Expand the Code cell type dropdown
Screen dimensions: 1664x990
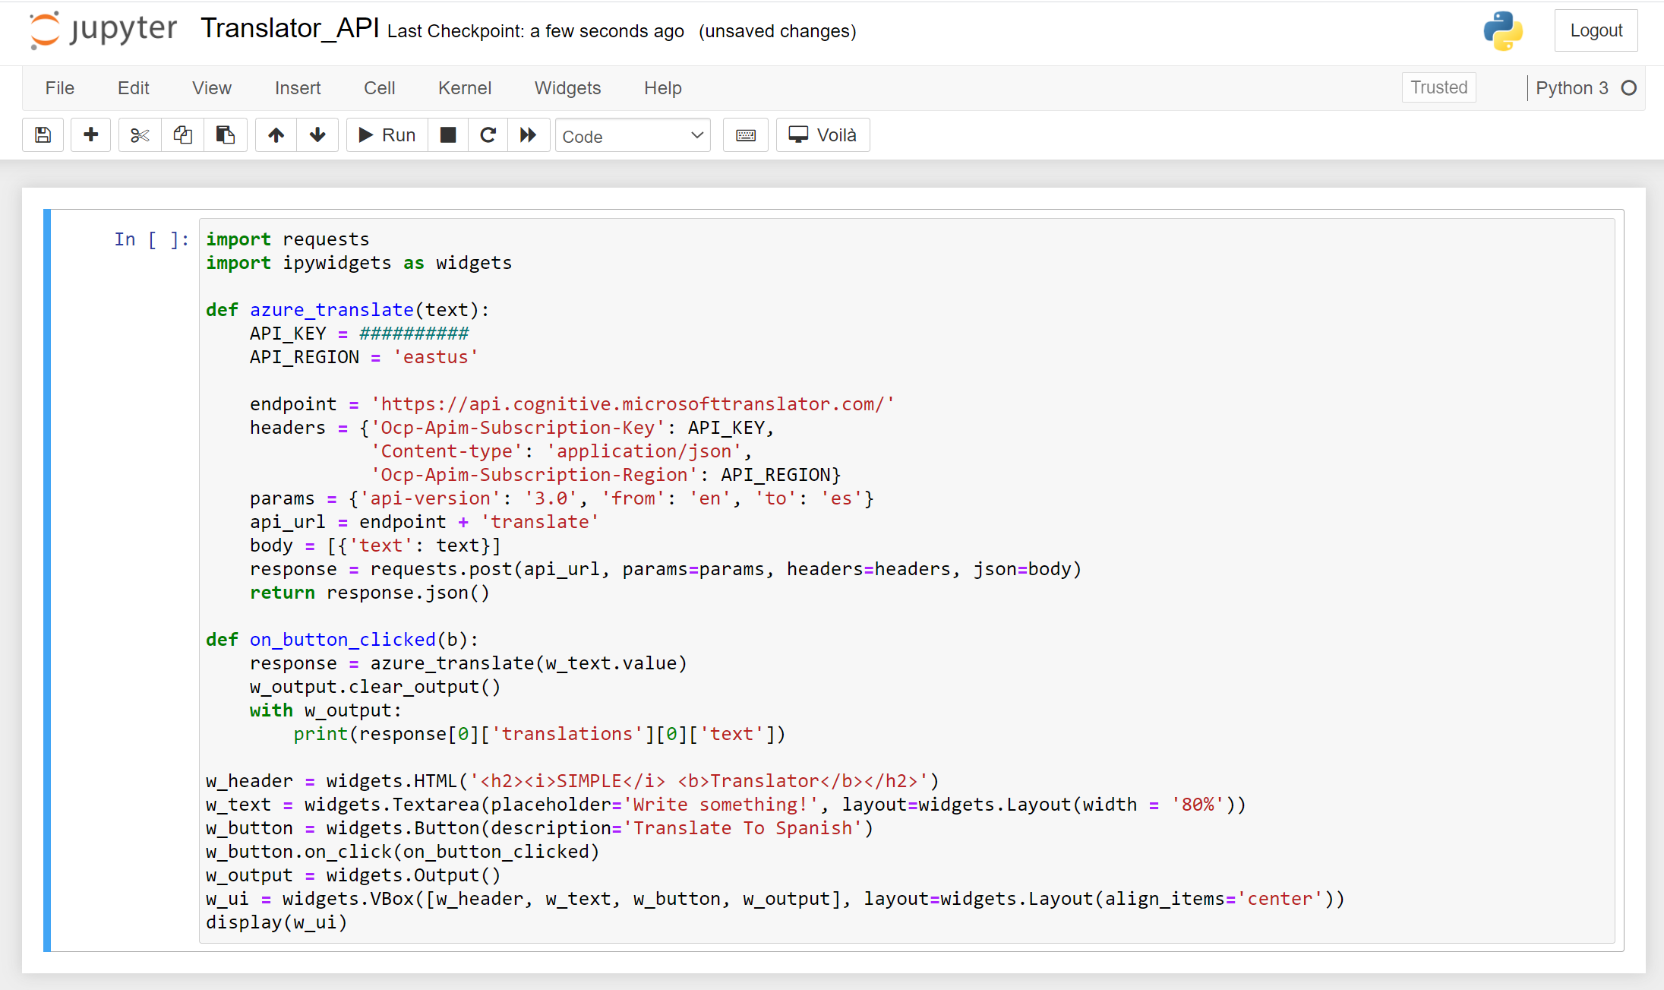[633, 136]
